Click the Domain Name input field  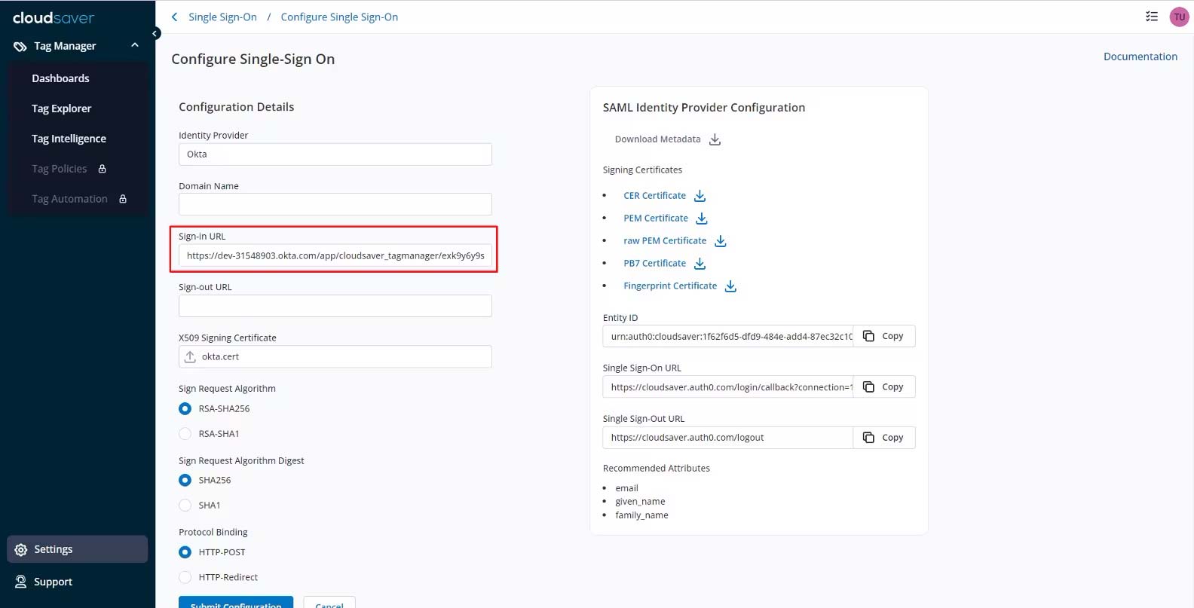[335, 204]
